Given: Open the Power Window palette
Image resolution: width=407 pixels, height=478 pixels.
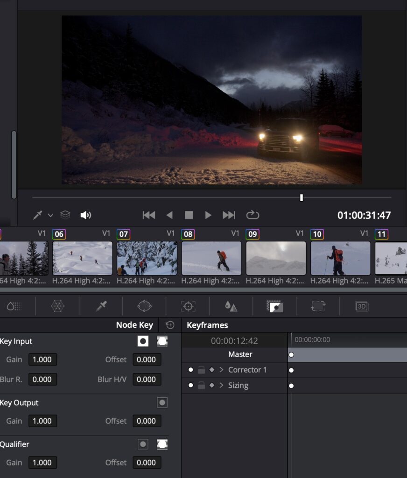Looking at the screenshot, I should tap(145, 306).
